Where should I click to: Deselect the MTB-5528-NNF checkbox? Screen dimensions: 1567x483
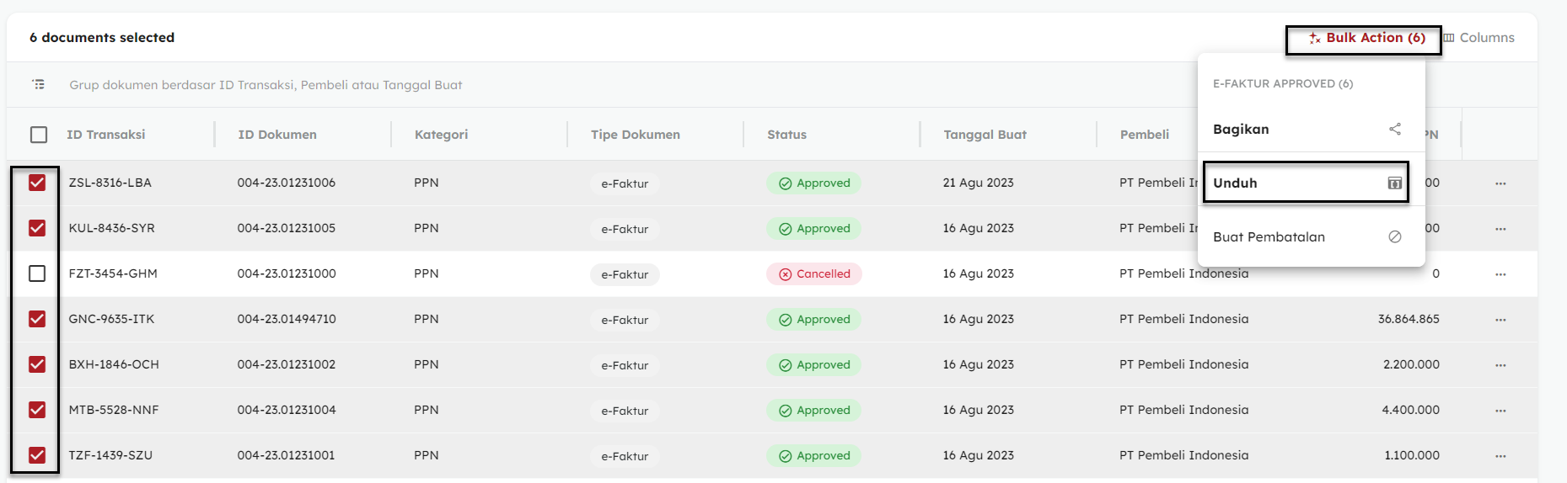pyautogui.click(x=37, y=410)
